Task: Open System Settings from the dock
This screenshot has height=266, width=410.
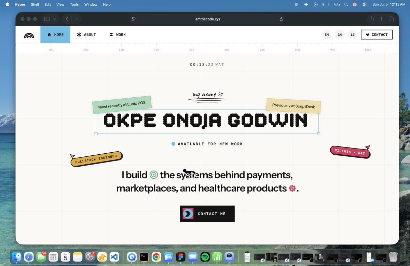Action: tap(90, 257)
